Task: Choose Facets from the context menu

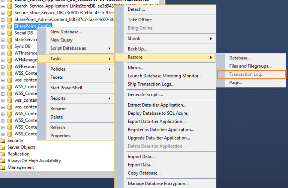Action: (76, 77)
